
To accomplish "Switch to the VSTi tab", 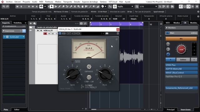I will (x=168, y=23).
